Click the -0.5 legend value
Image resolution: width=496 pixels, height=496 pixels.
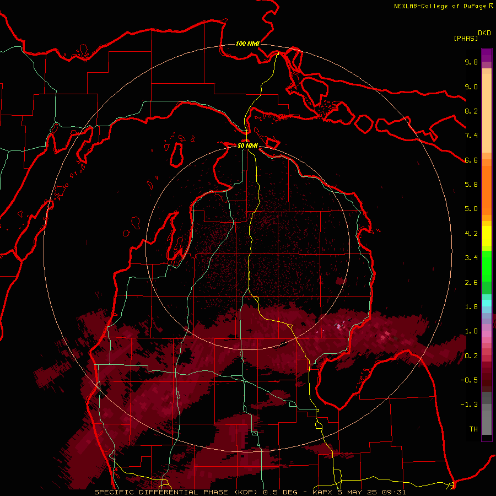(469, 380)
